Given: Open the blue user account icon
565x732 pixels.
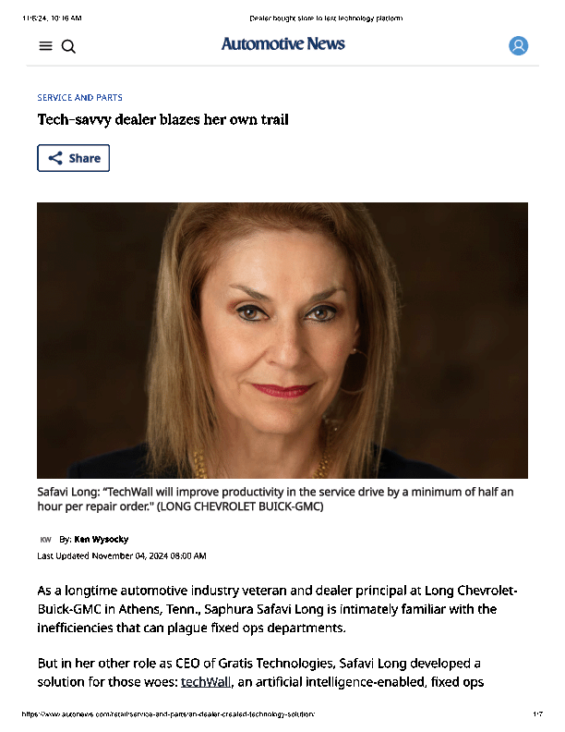Looking at the screenshot, I should tap(518, 46).
